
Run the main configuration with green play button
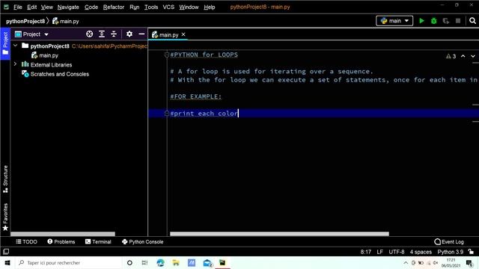tap(422, 21)
